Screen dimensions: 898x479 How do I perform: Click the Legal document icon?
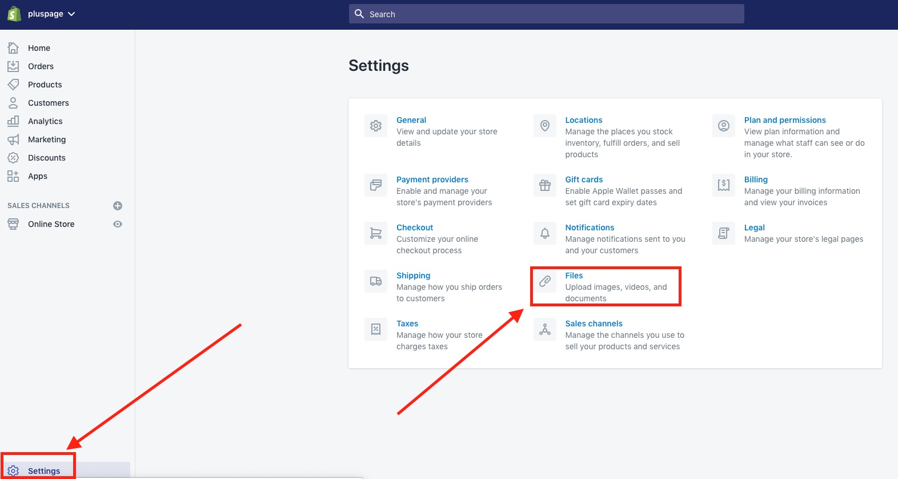point(724,233)
